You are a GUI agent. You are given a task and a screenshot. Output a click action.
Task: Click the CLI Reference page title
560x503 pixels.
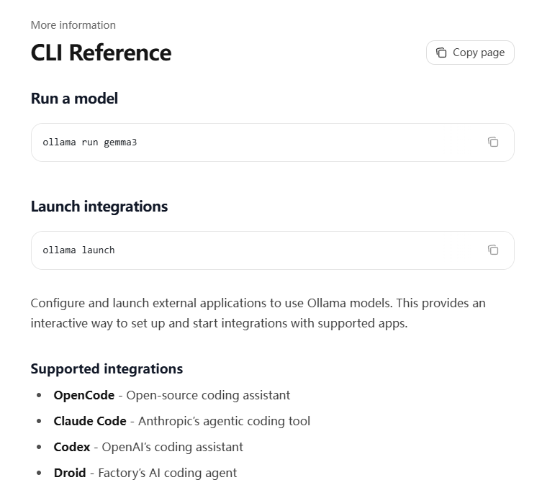(101, 53)
